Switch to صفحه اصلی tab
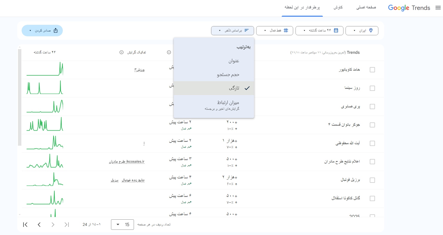 366,7
